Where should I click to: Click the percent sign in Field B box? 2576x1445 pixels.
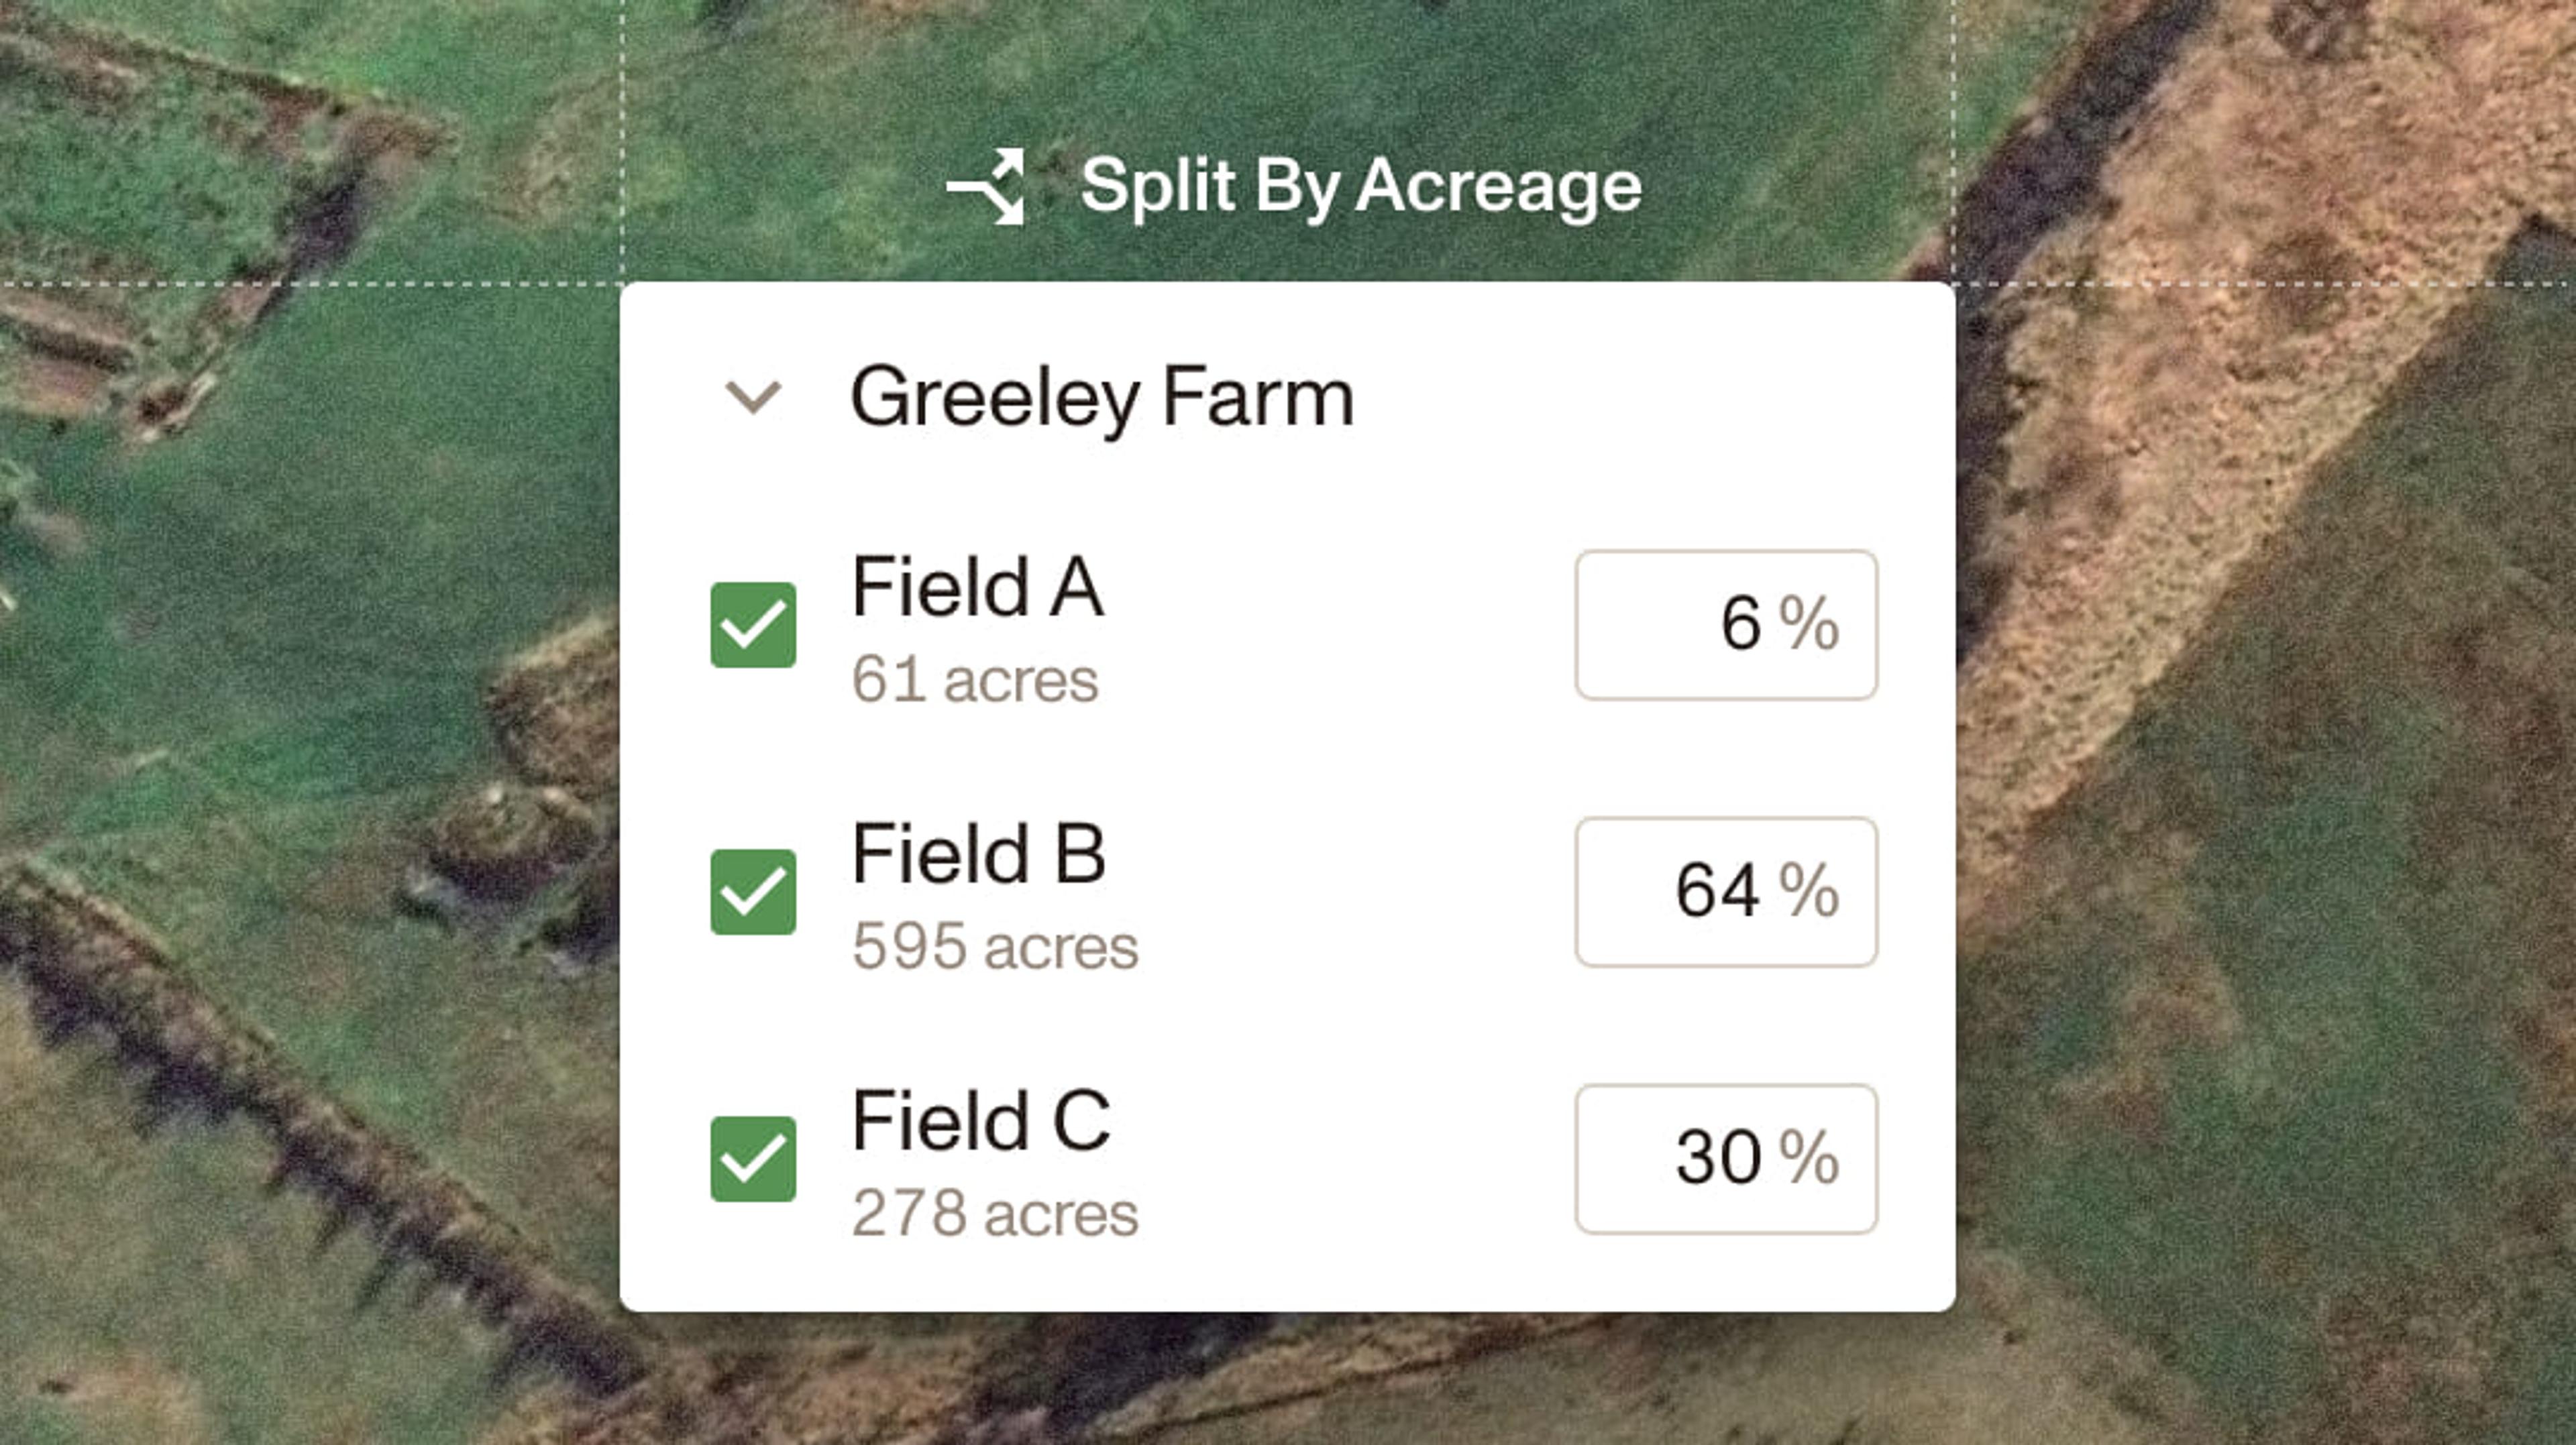[x=1809, y=890]
